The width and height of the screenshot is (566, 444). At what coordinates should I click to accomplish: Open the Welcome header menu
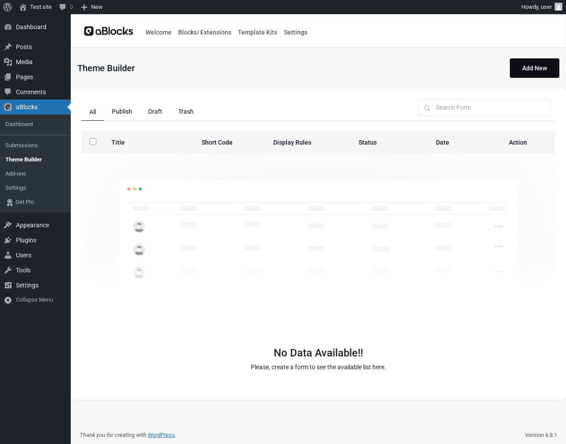point(158,32)
